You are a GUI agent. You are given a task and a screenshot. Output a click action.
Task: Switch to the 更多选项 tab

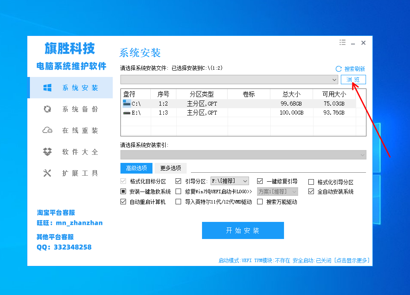click(x=170, y=168)
